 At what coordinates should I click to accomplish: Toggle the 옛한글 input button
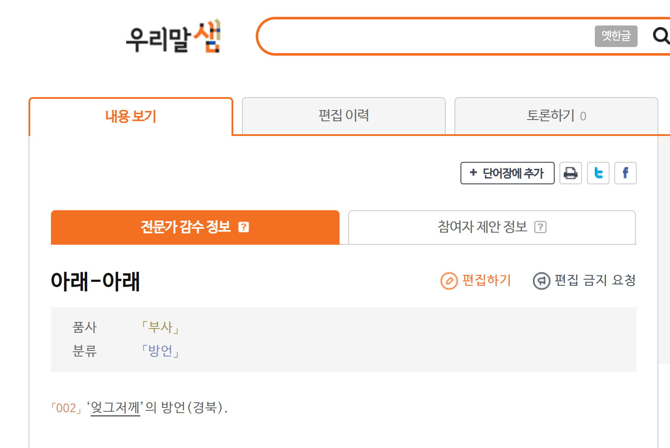(x=616, y=36)
